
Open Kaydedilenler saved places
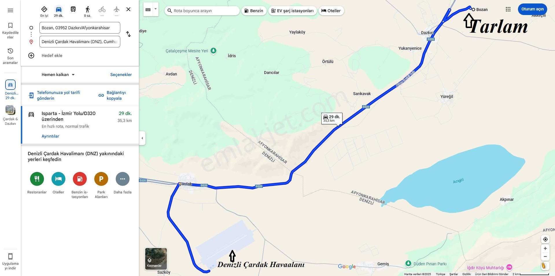10,31
